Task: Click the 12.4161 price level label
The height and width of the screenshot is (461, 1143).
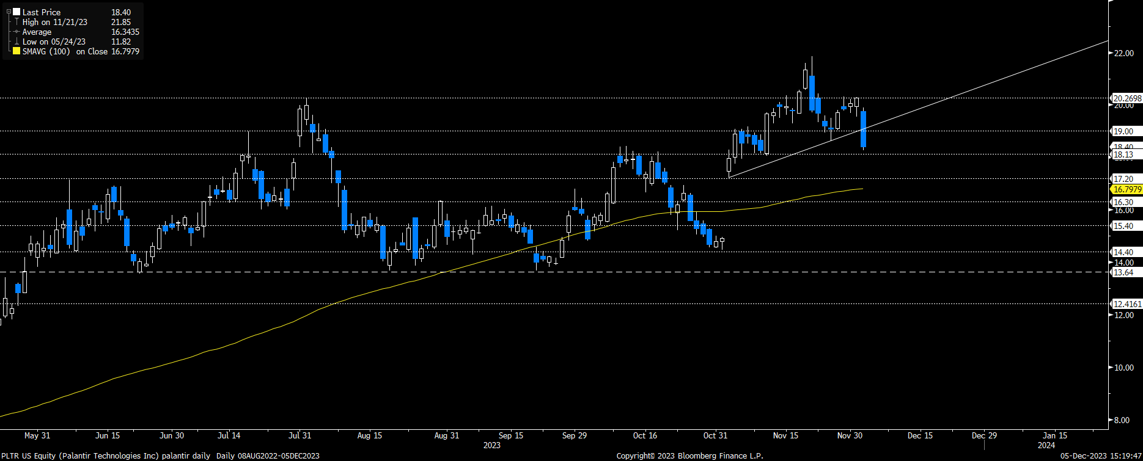Action: click(x=1127, y=304)
